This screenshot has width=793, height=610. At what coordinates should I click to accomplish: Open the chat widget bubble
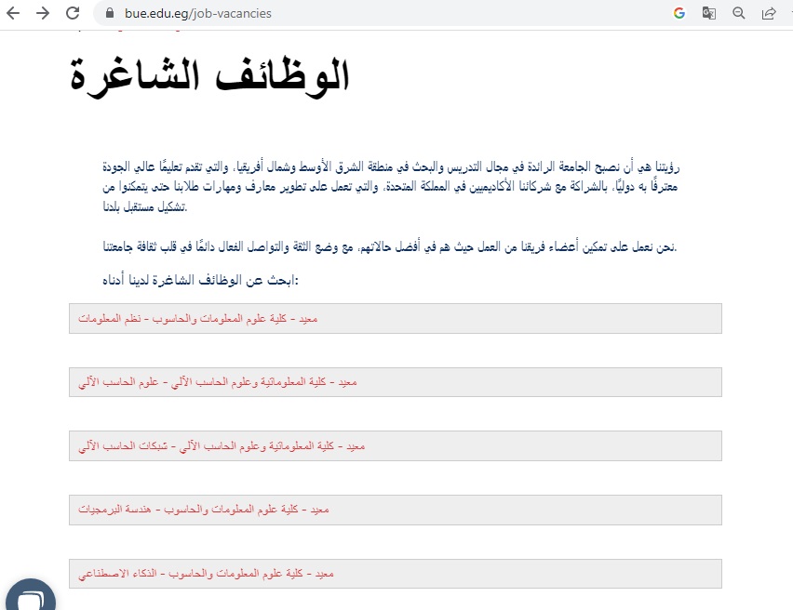[30, 597]
